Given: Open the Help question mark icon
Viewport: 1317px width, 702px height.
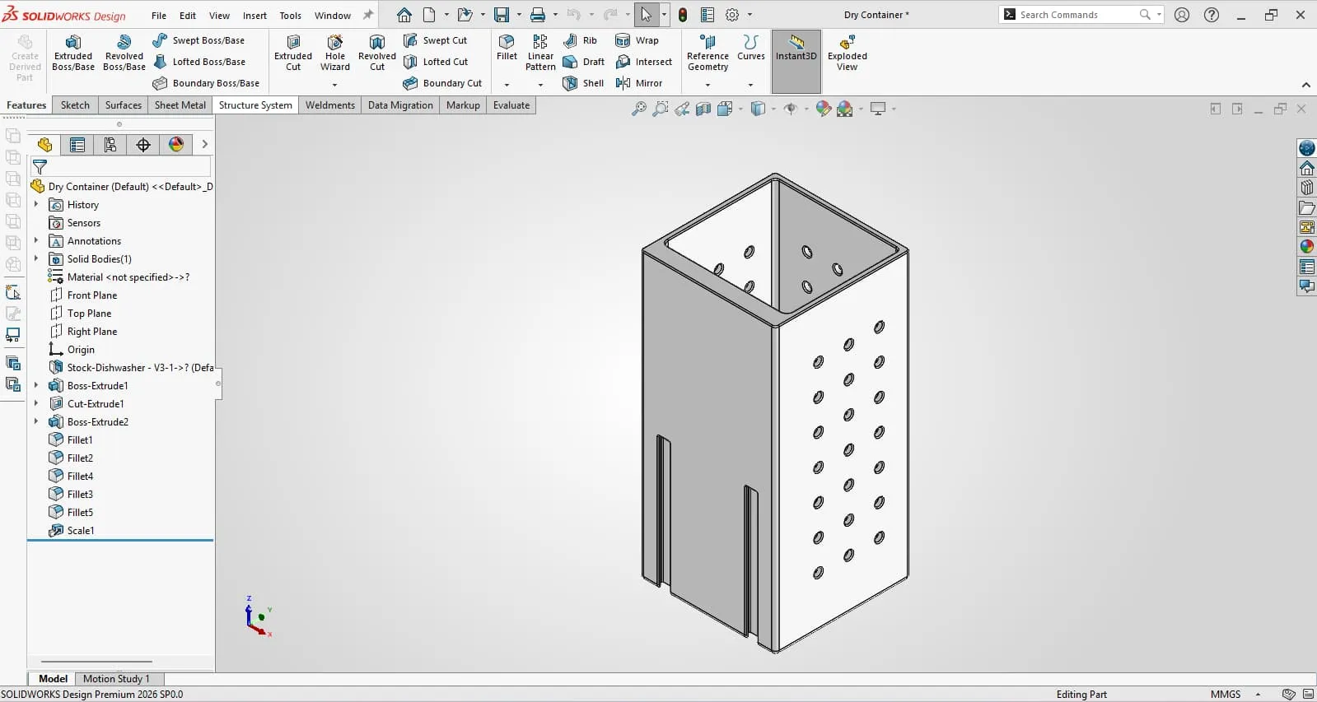Looking at the screenshot, I should [x=1212, y=15].
